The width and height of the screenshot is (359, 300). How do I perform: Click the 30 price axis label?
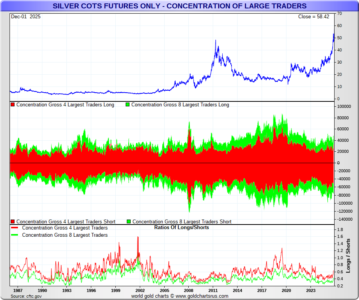[340, 63]
